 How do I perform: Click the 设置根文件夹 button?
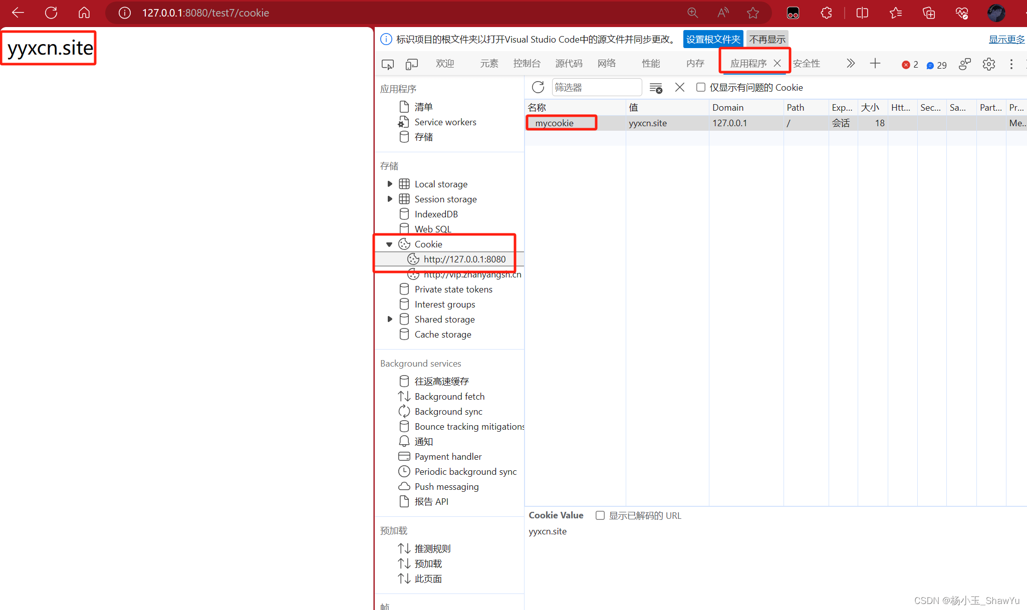(x=713, y=39)
